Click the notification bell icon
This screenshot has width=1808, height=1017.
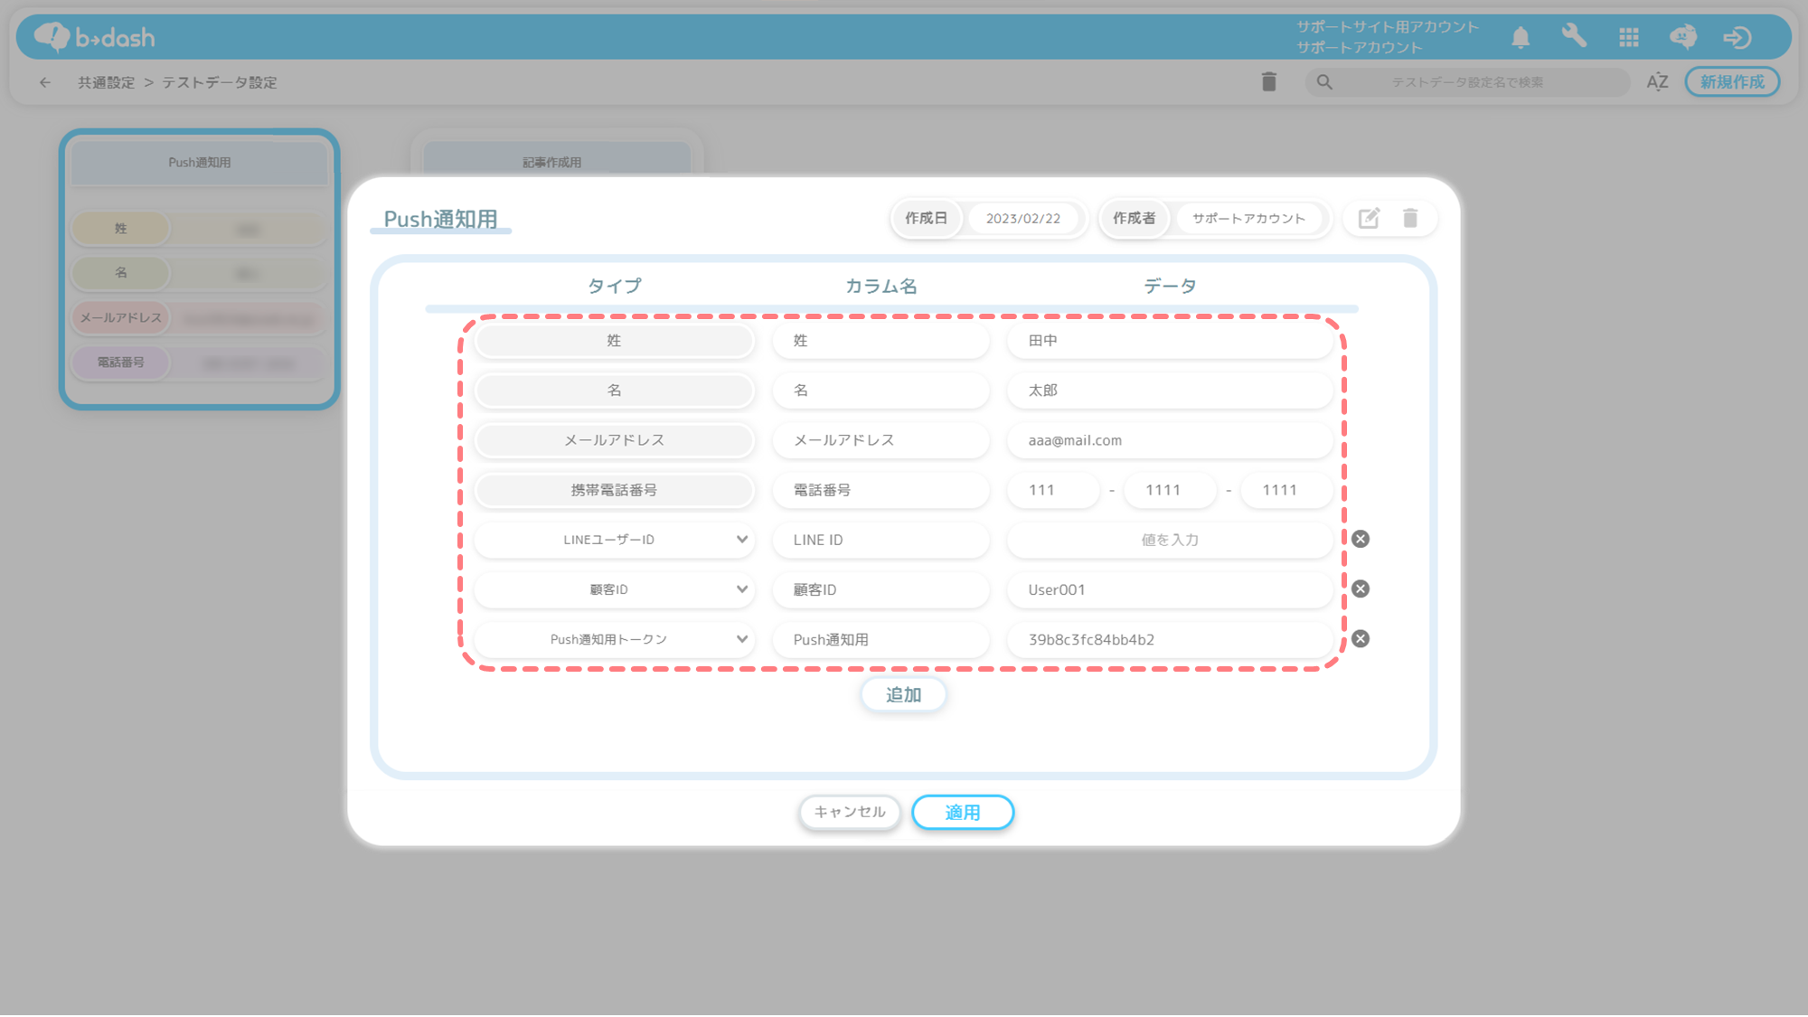tap(1521, 37)
